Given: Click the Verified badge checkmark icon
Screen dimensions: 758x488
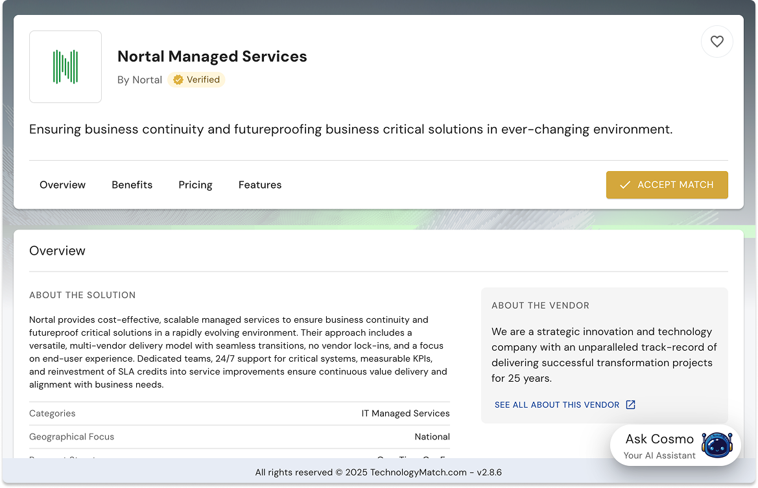Looking at the screenshot, I should tap(178, 80).
